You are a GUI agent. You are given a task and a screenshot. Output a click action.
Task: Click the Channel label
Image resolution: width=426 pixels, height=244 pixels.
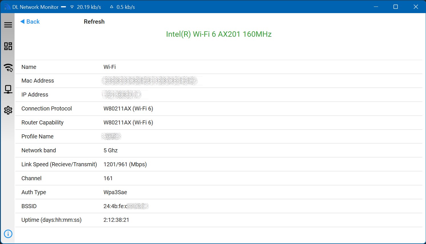point(31,178)
